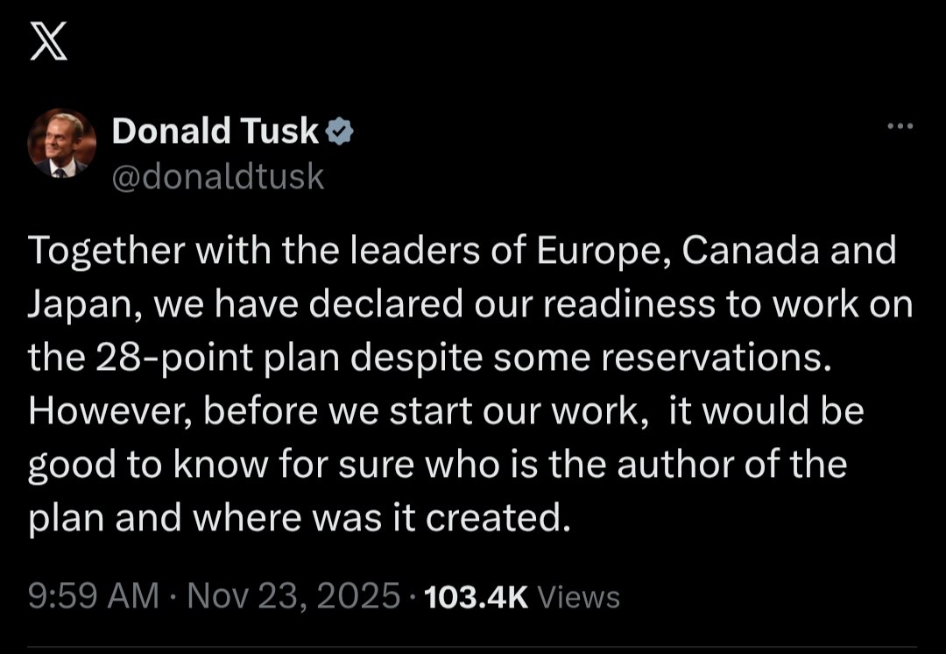The height and width of the screenshot is (654, 946).
Task: Click the Donald Tusk display name
Action: click(215, 132)
